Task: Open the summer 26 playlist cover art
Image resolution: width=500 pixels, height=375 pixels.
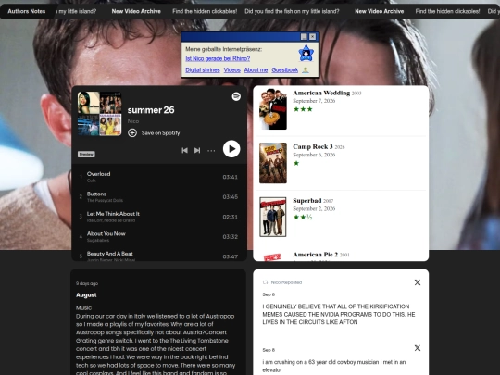Action: 99,114
